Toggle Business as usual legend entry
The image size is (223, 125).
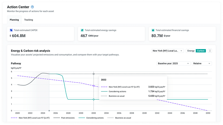tap(119, 118)
